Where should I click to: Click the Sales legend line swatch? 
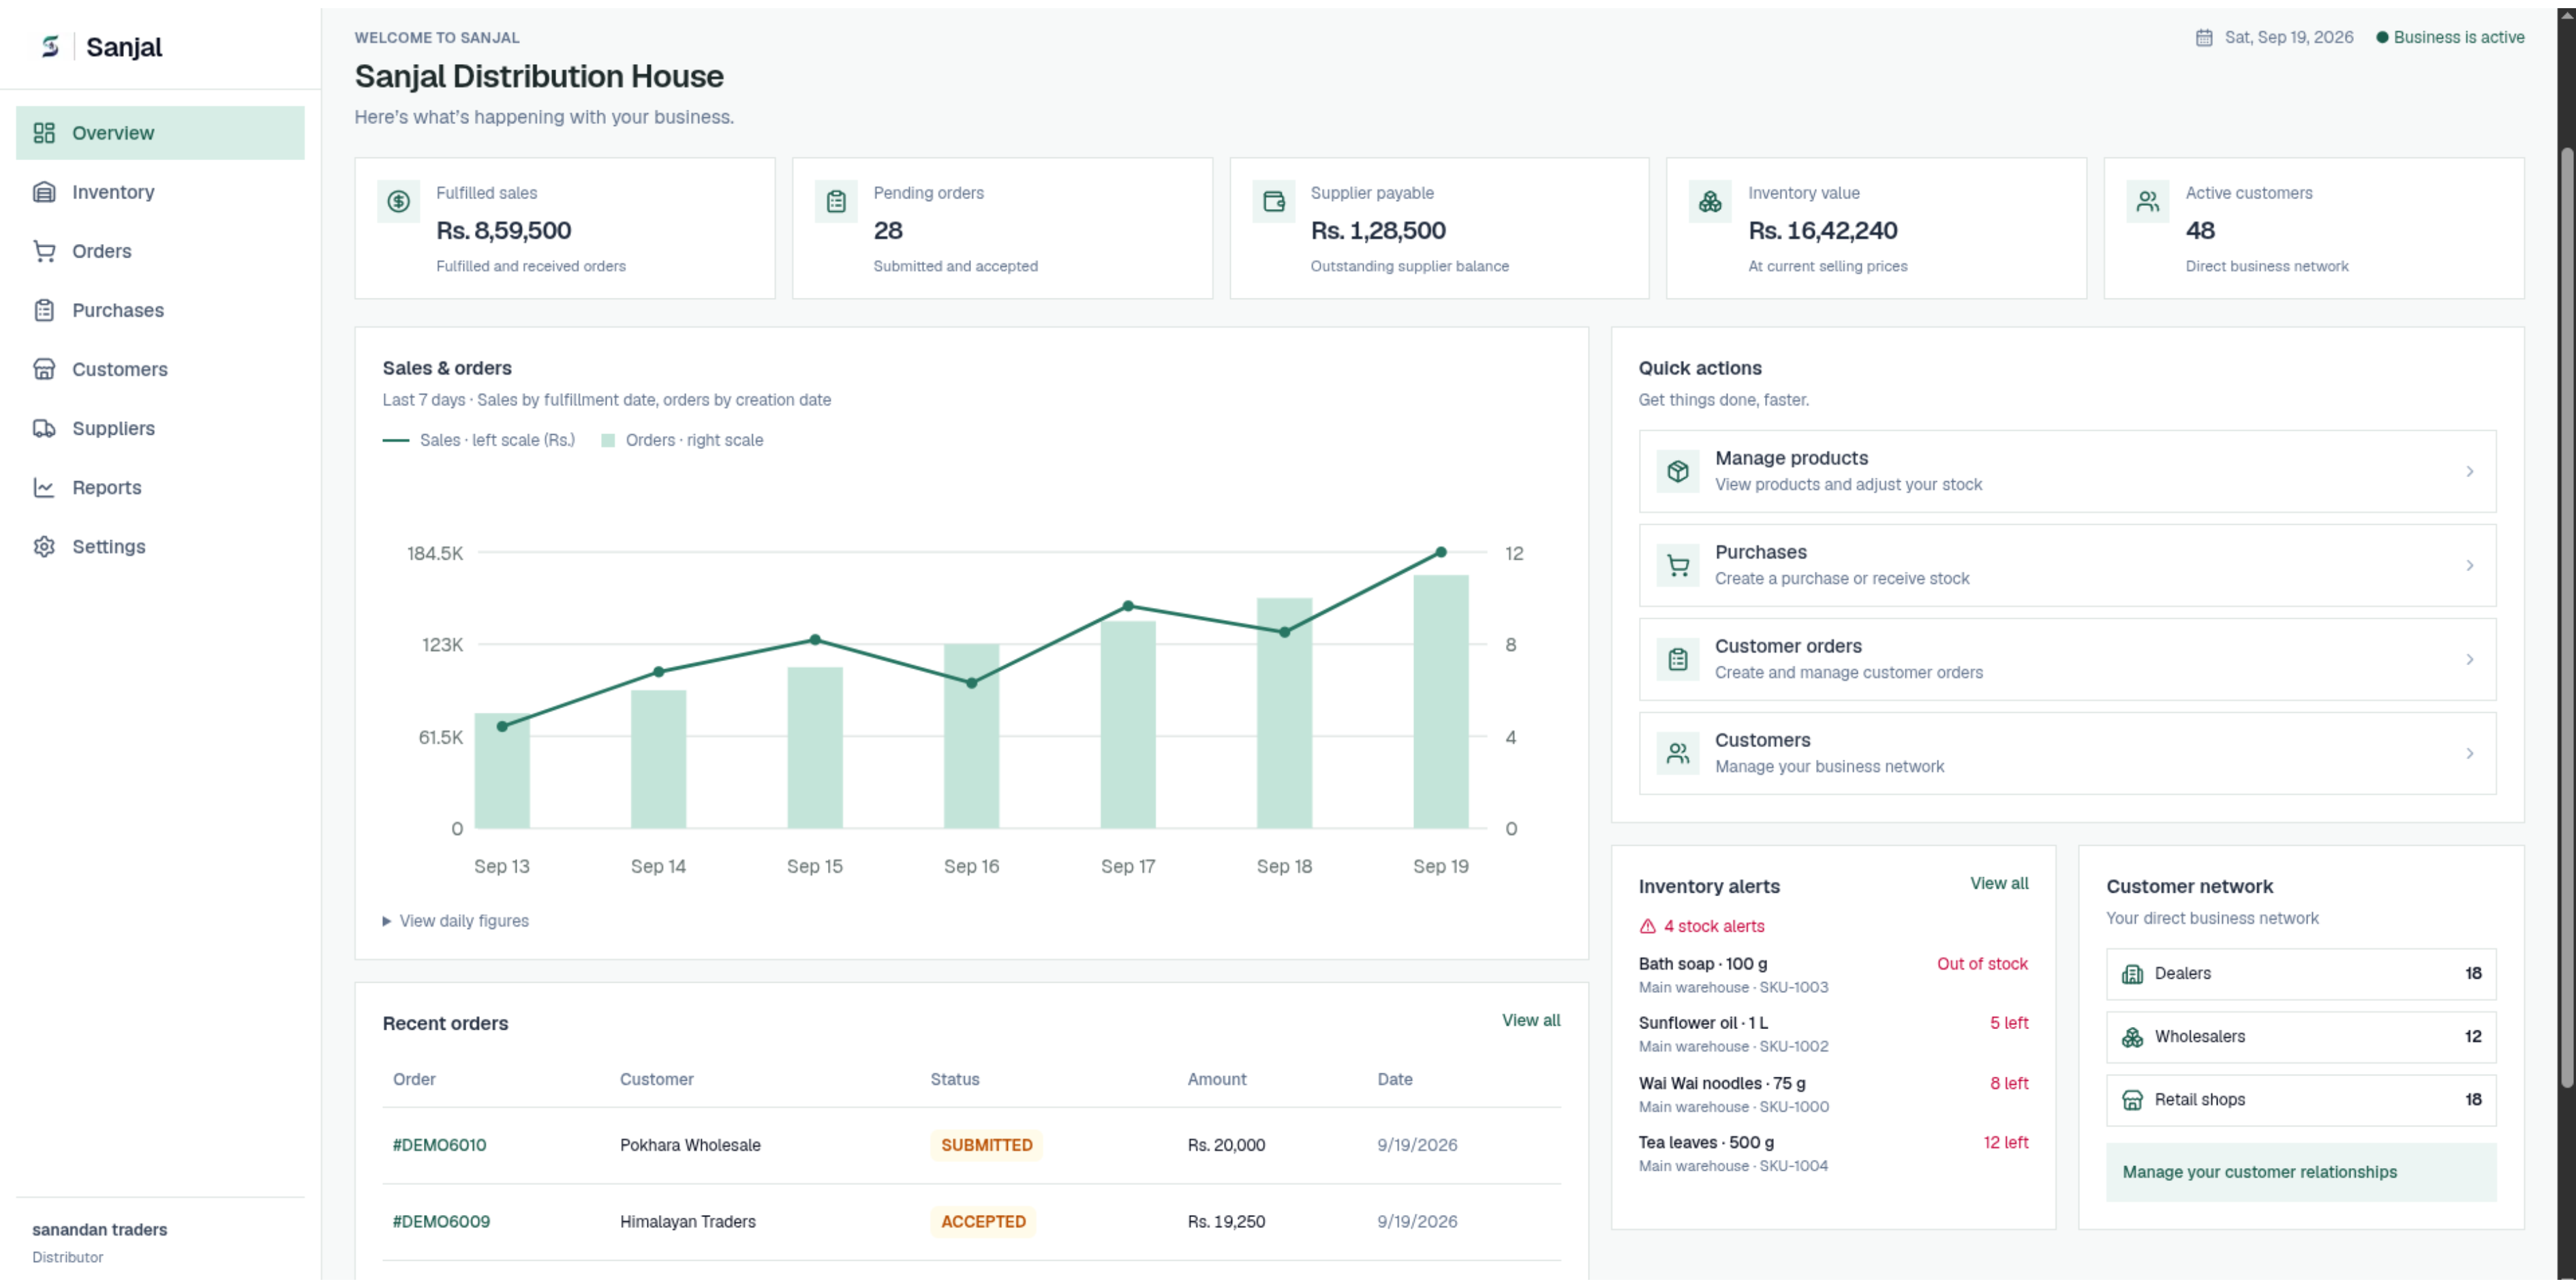tap(395, 440)
